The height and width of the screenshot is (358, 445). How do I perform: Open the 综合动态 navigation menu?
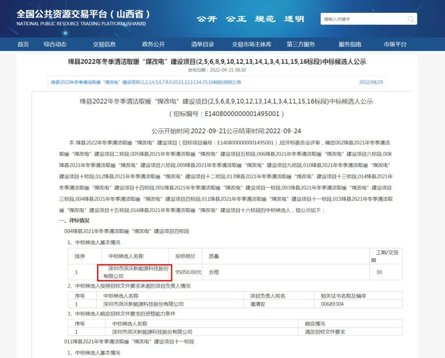click(55, 44)
